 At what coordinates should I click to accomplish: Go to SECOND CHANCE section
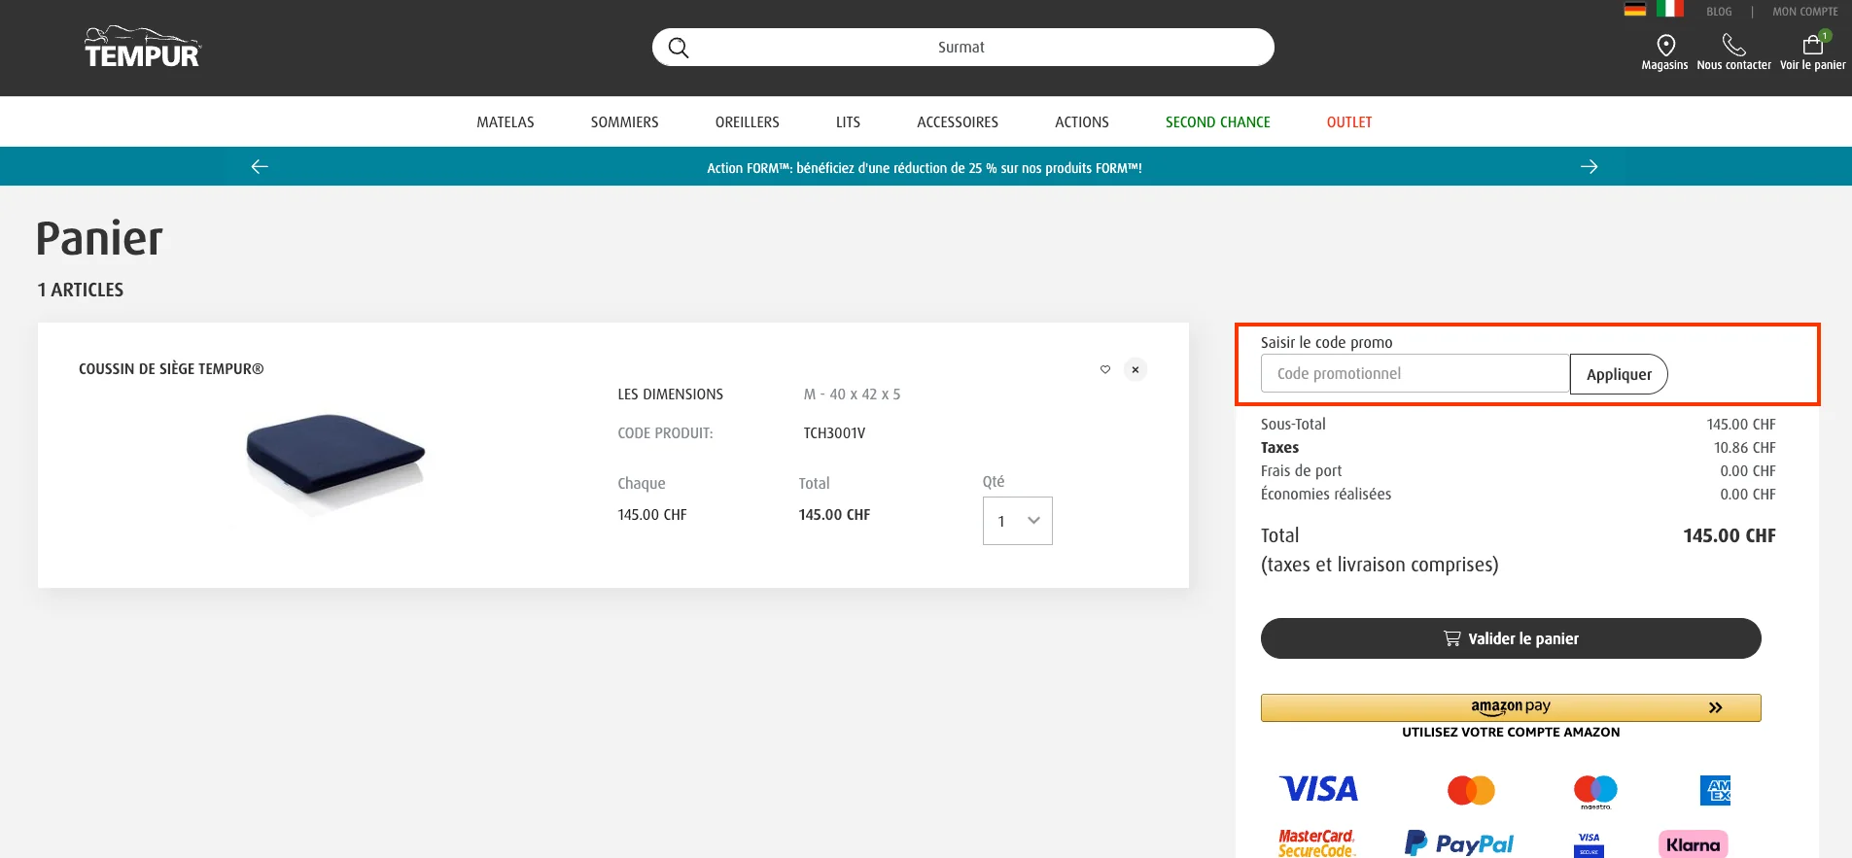point(1218,122)
